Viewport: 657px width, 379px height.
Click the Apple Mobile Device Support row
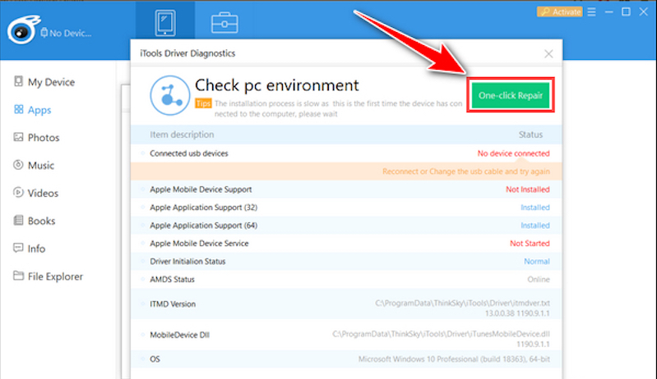click(x=201, y=189)
